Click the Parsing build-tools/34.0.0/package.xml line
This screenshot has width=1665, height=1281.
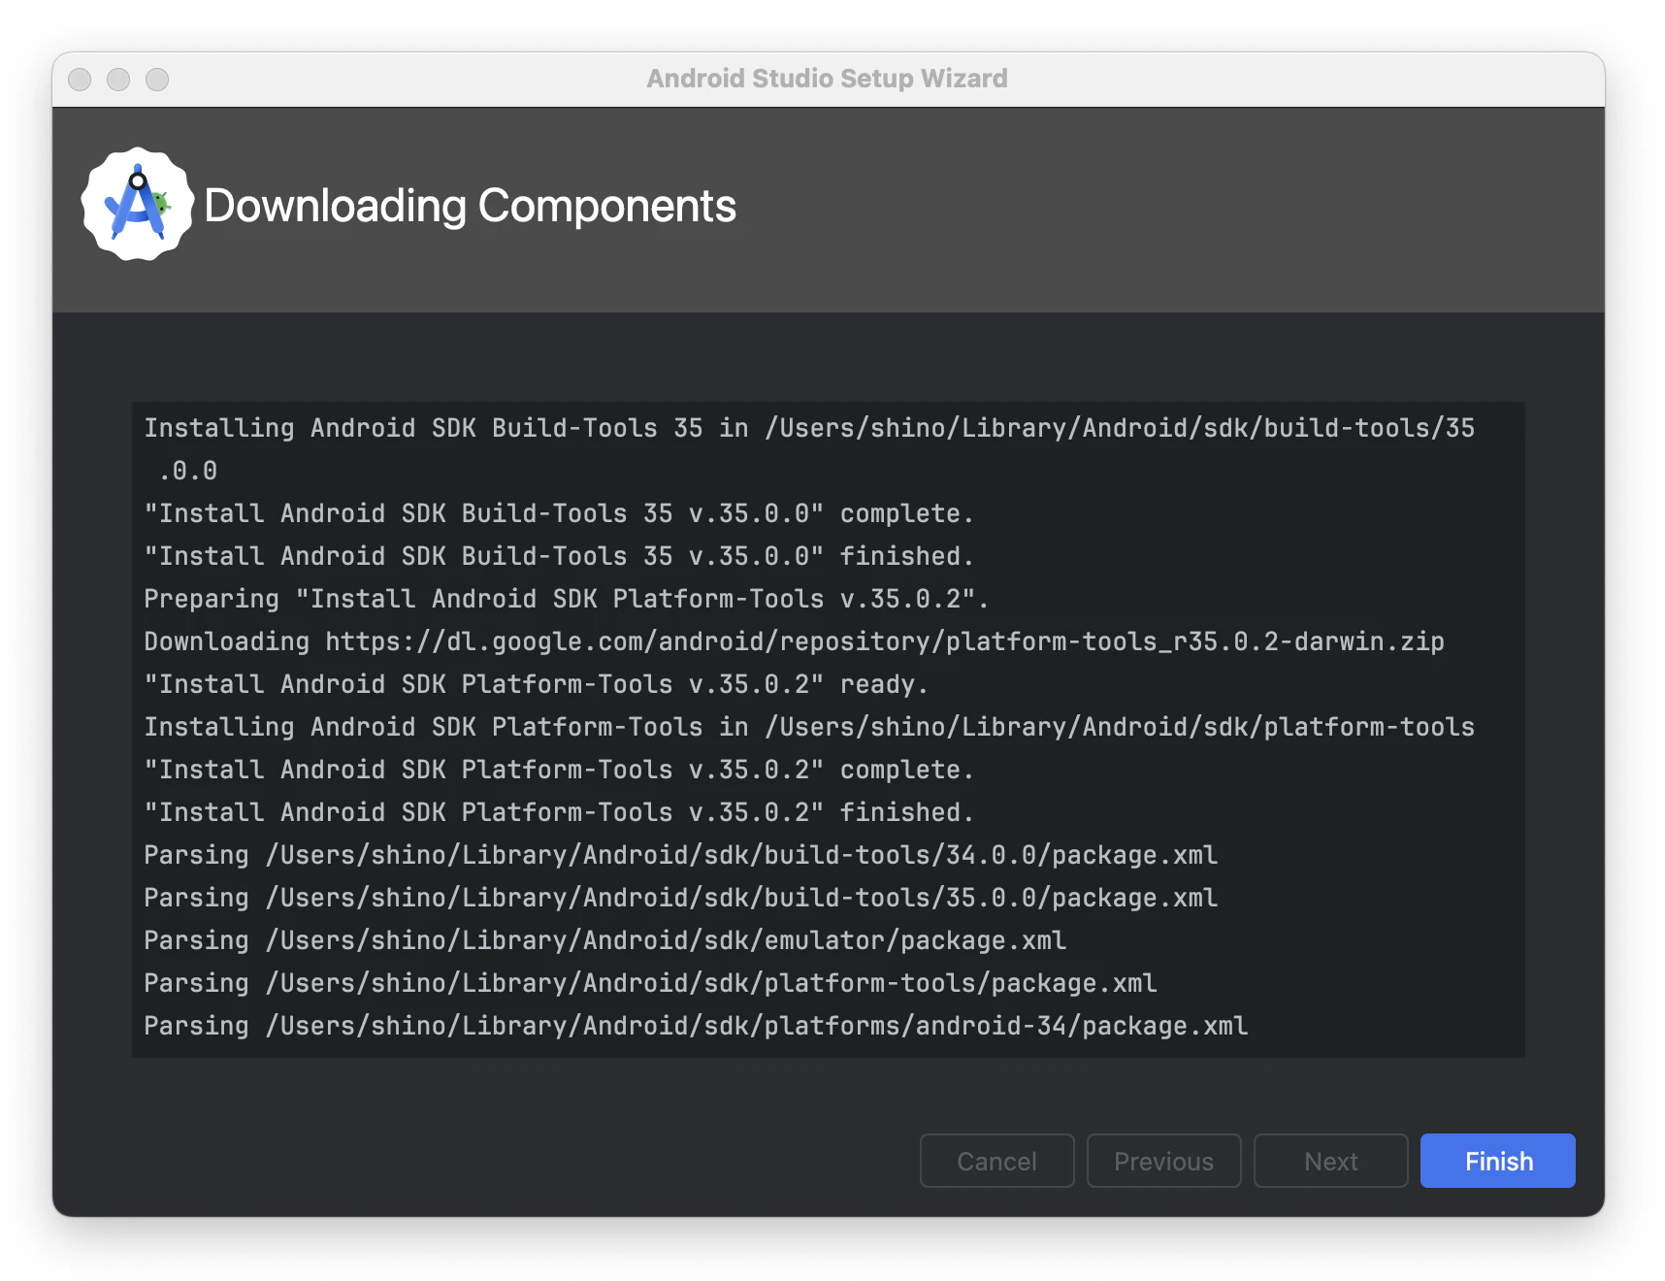coord(680,855)
